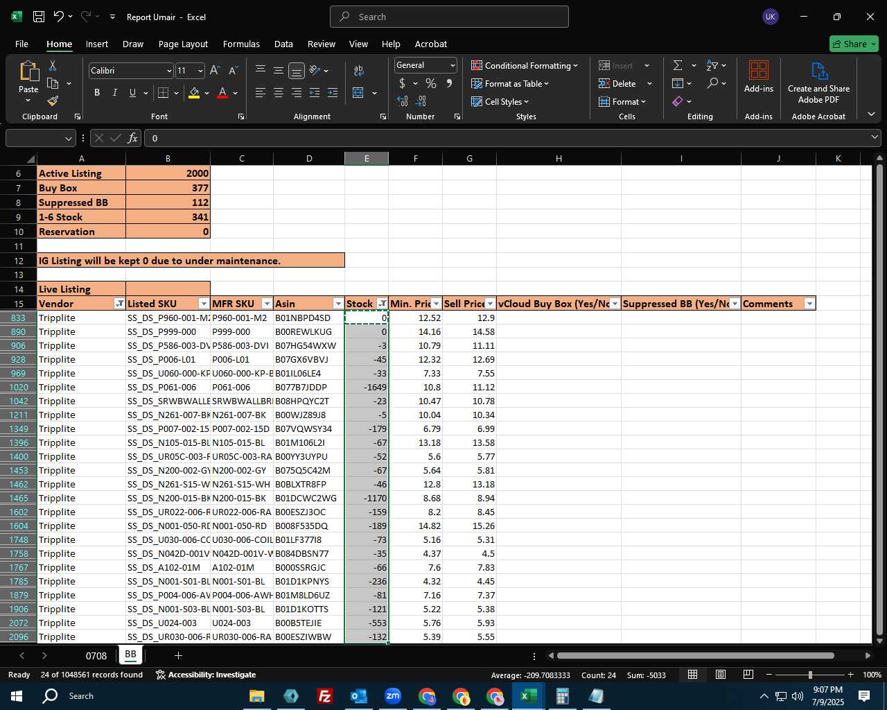This screenshot has height=710, width=887.
Task: Click the AutoSum sigma icon
Action: click(x=678, y=65)
